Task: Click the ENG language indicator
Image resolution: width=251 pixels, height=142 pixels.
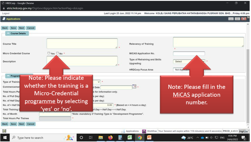Action: pyautogui.click(x=222, y=138)
